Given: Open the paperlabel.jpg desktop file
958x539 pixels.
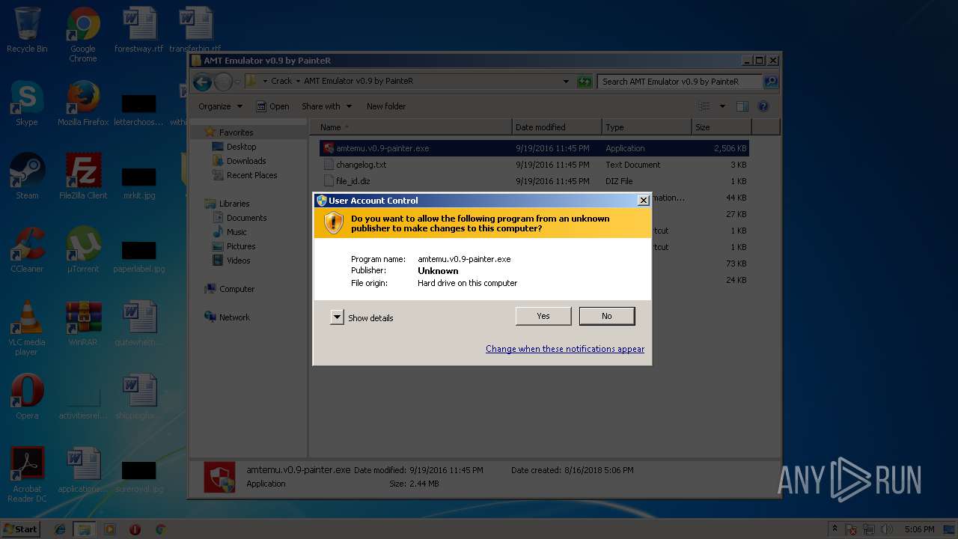Looking at the screenshot, I should tap(138, 255).
